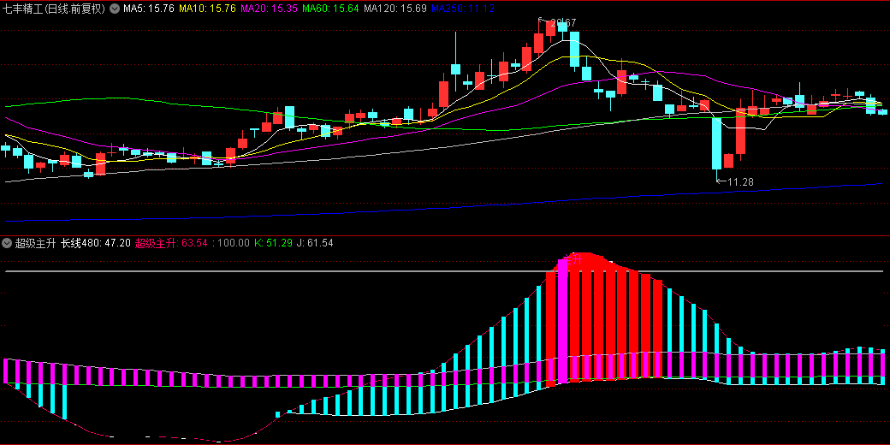Select the green MA60: 15.64 label

coord(331,9)
